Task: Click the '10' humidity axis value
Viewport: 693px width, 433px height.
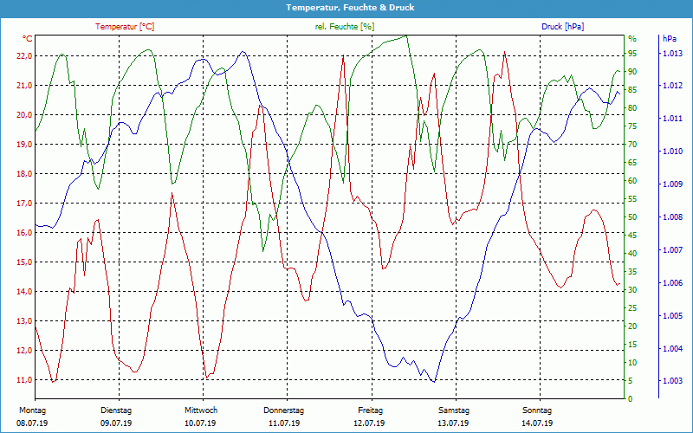Action: [632, 363]
